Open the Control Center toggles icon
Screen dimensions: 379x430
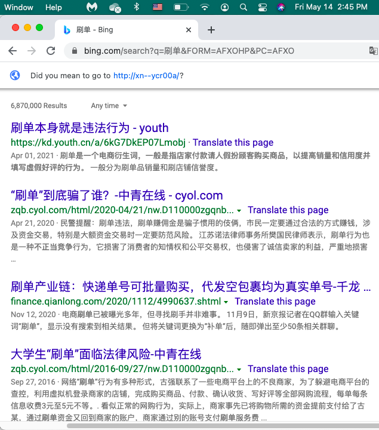click(x=262, y=7)
